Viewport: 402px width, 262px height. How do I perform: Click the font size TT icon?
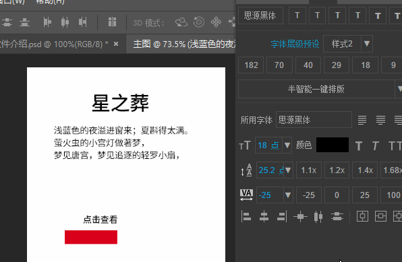point(245,145)
